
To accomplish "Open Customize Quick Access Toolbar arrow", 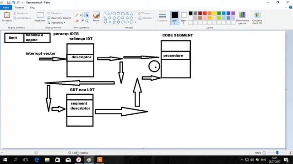I will point(22,3).
